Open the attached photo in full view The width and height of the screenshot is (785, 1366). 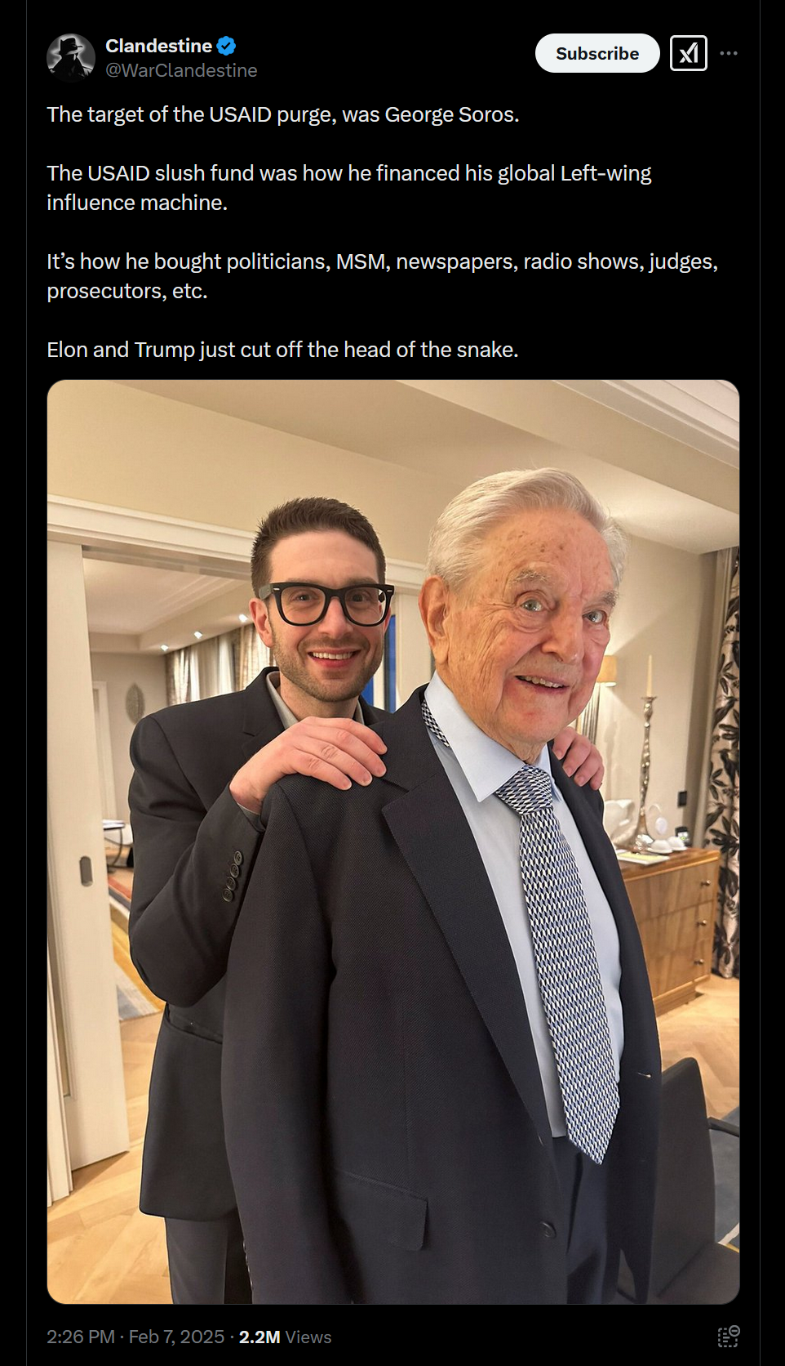(393, 841)
